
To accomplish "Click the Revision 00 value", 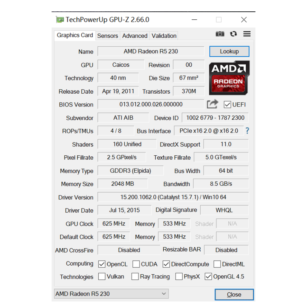I will (189, 65).
